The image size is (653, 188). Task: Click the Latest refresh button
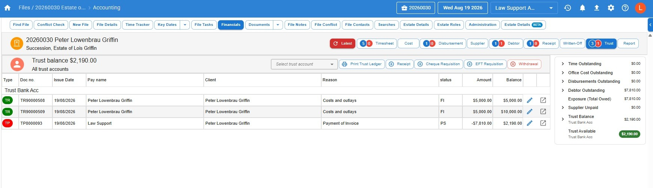tap(343, 43)
